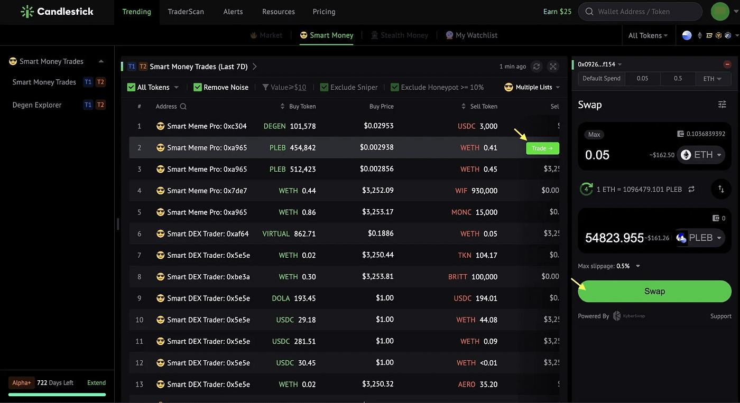Open the swap settings sliders icon
This screenshot has width=740, height=403.
pos(722,105)
